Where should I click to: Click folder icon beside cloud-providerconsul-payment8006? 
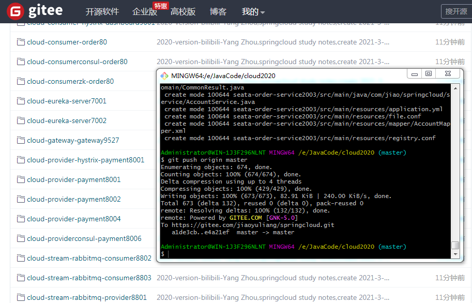click(x=21, y=238)
